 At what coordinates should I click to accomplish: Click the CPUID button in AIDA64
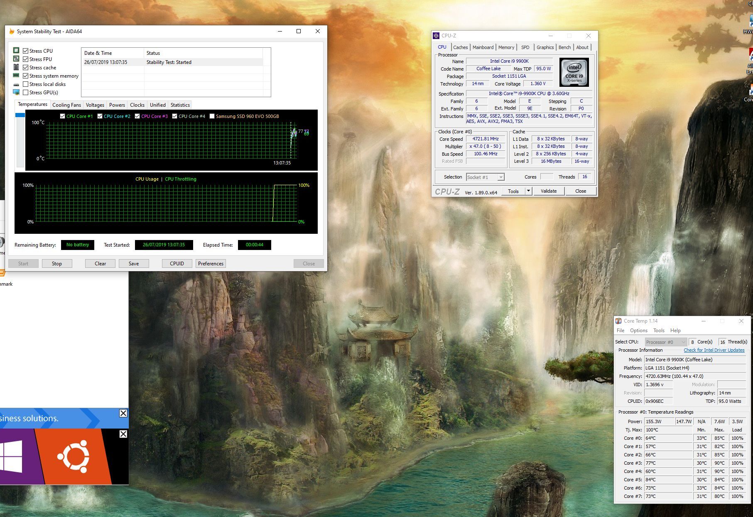(177, 264)
